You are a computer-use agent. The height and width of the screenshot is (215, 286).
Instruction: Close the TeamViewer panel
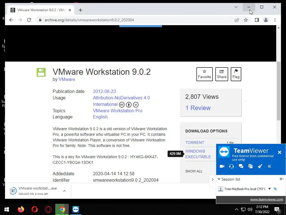coord(279,152)
